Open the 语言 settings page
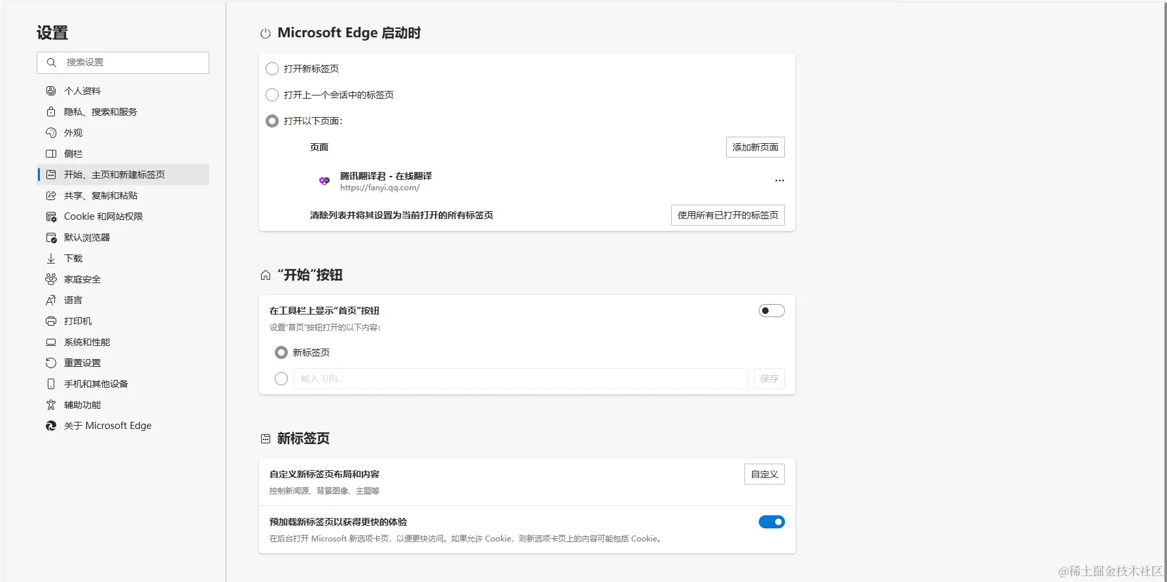Viewport: 1167px width, 582px height. pyautogui.click(x=123, y=300)
